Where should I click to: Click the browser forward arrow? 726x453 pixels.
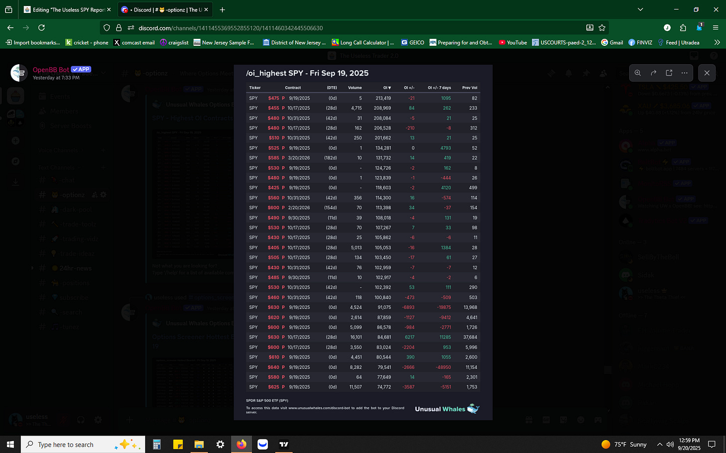(26, 28)
